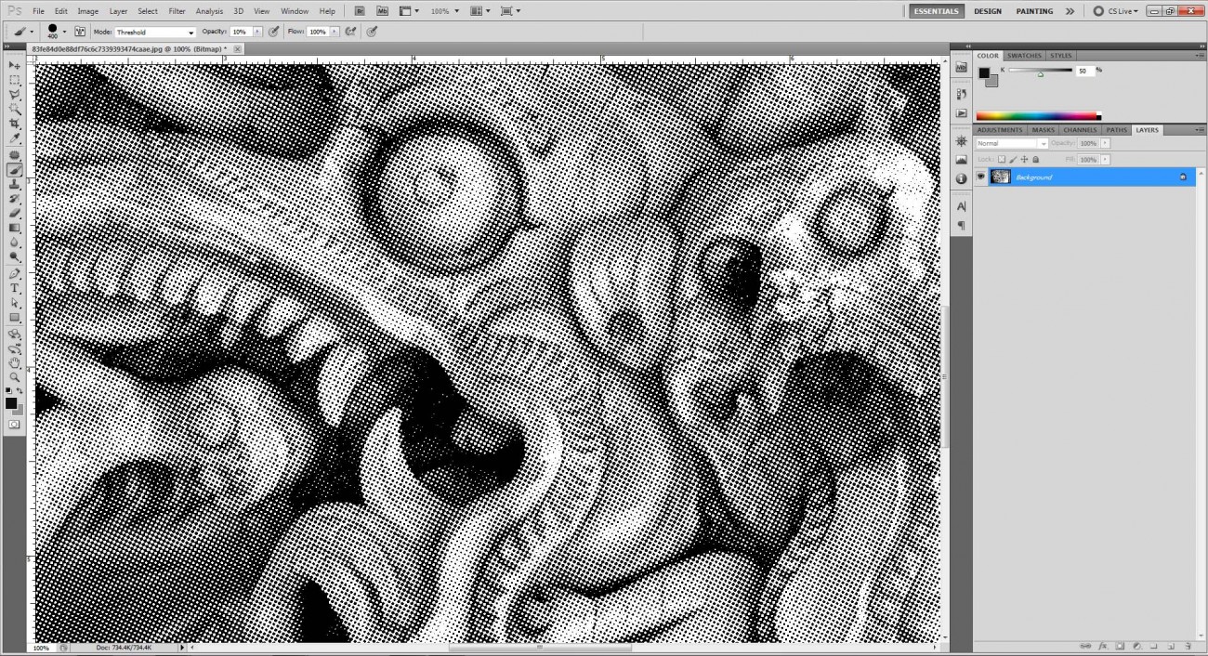Open the layer blend mode Normal dropdown
Image resolution: width=1208 pixels, height=656 pixels.
[1012, 144]
